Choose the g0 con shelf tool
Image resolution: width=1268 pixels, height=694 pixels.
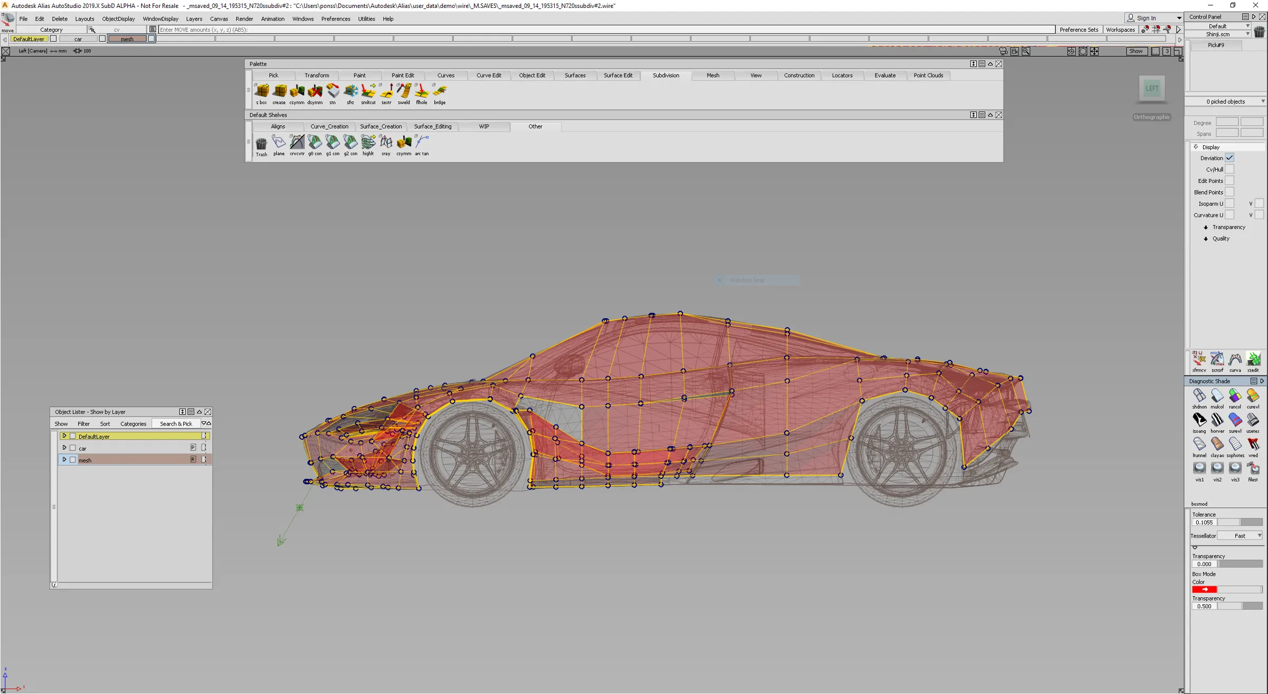coord(315,145)
